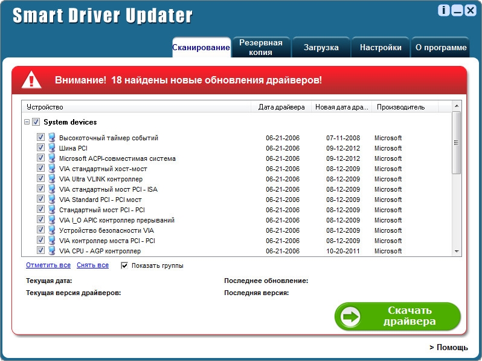Click device icon for VIA CPU - AGP контроллер
Screen dimensions: 482x361
tap(52, 250)
